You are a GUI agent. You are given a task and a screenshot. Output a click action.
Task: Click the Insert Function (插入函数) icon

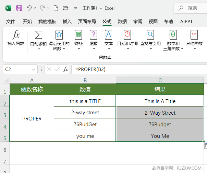coord(16,35)
